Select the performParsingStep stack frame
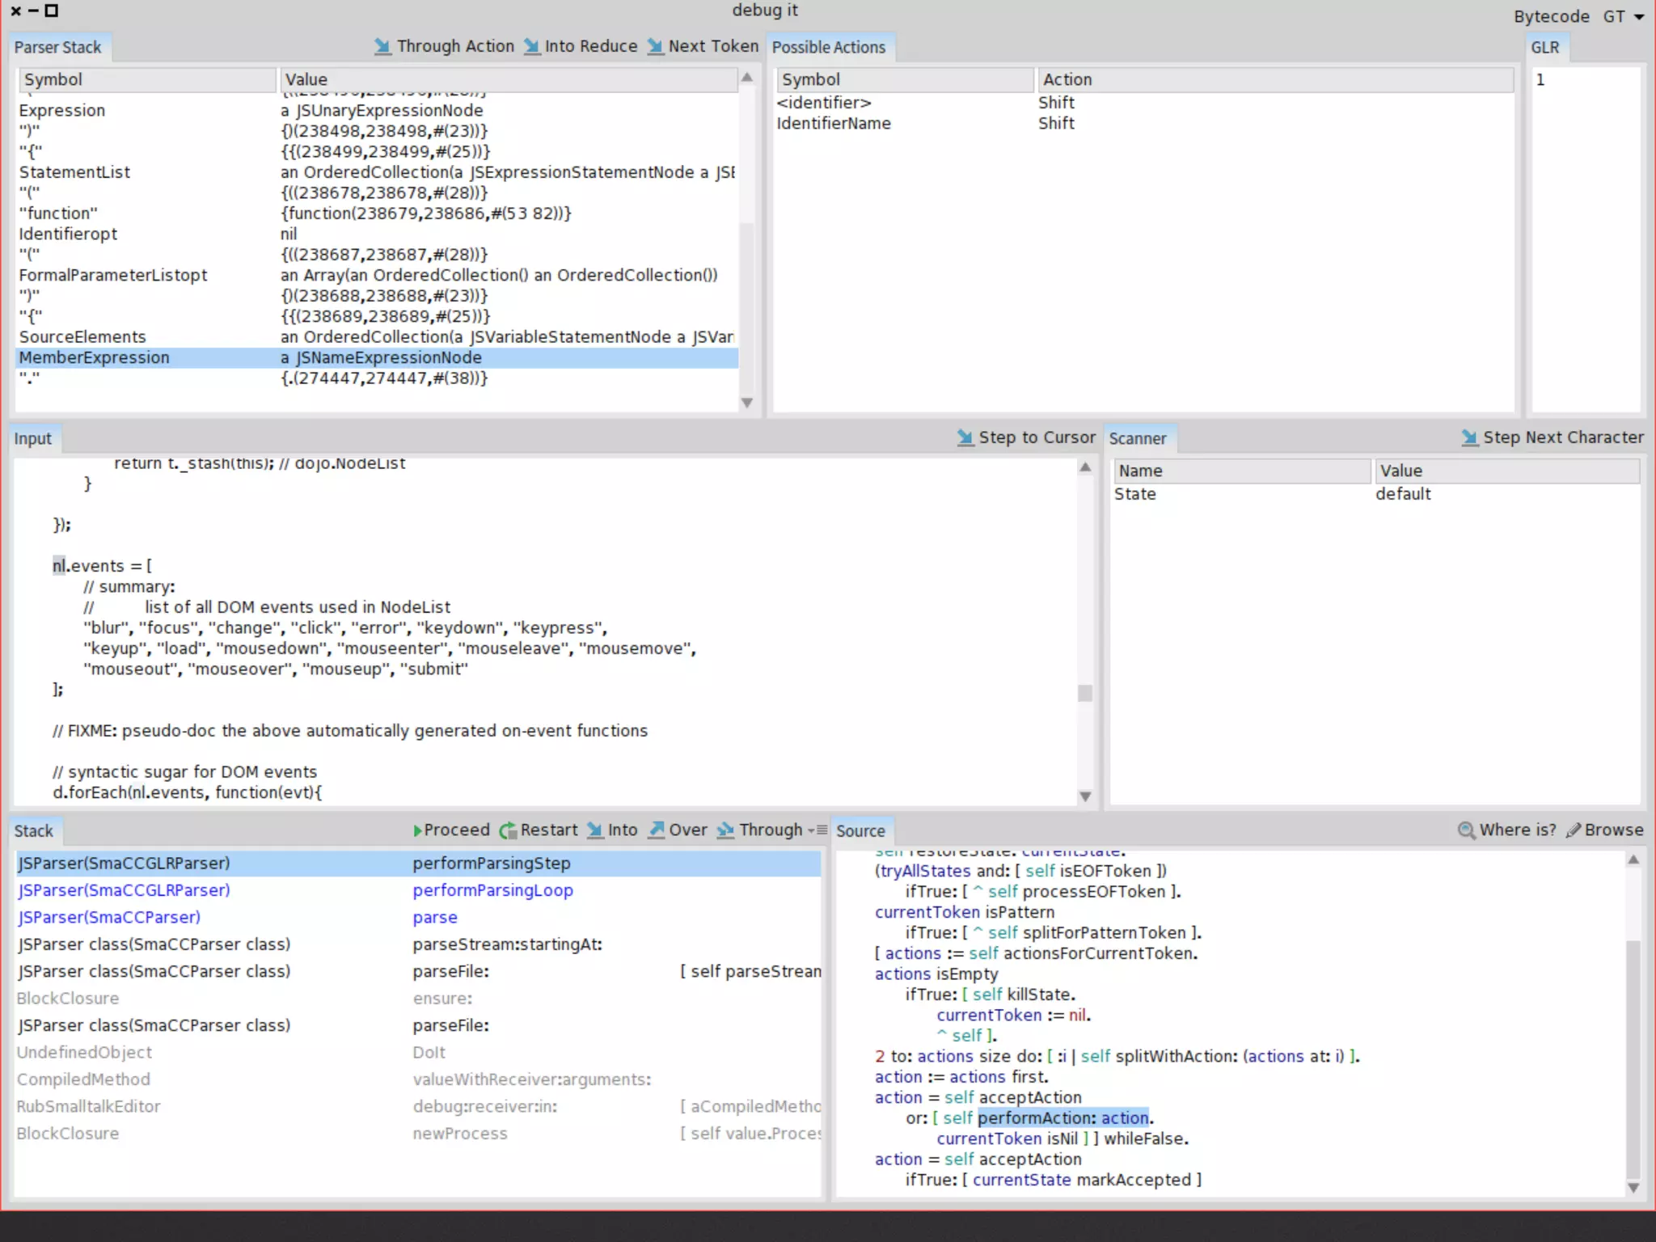Viewport: 1656px width, 1242px height. pyautogui.click(x=418, y=864)
